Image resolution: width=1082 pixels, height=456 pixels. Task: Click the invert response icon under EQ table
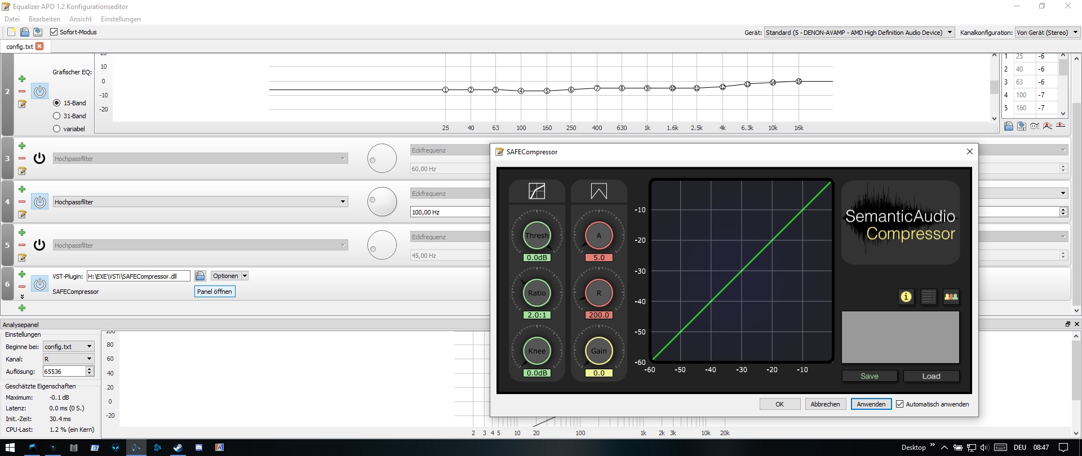1035,126
